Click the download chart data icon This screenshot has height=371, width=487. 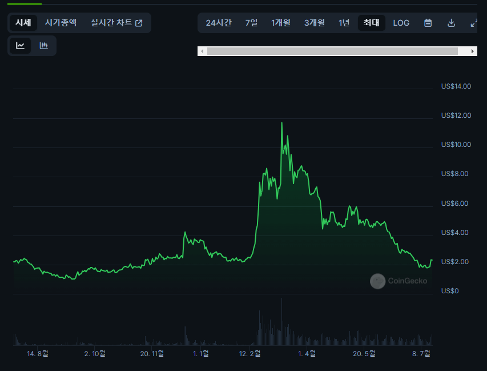click(451, 23)
